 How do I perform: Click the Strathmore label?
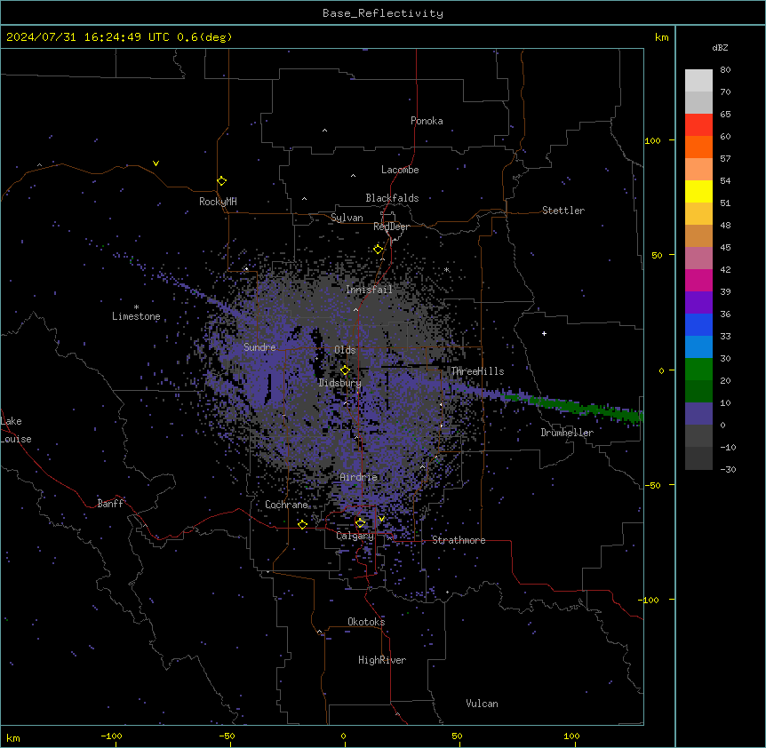459,540
